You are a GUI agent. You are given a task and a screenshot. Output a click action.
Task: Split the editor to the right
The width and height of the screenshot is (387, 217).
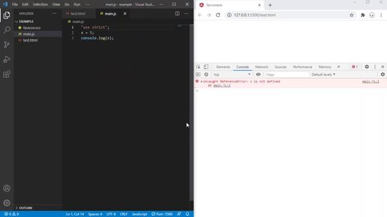(177, 13)
